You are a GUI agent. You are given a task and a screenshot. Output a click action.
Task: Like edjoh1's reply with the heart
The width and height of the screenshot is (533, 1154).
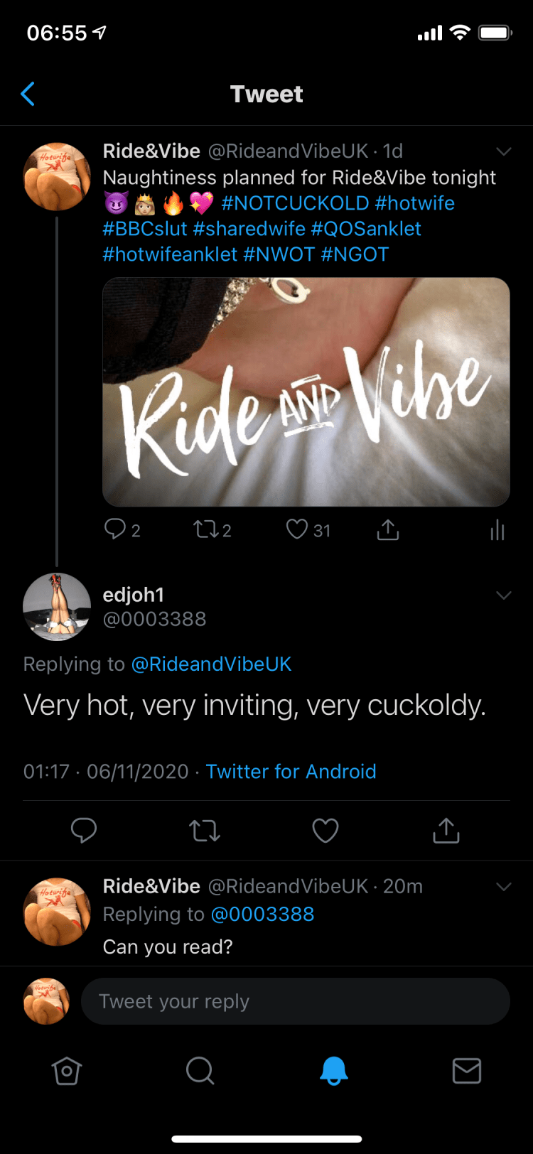325,830
